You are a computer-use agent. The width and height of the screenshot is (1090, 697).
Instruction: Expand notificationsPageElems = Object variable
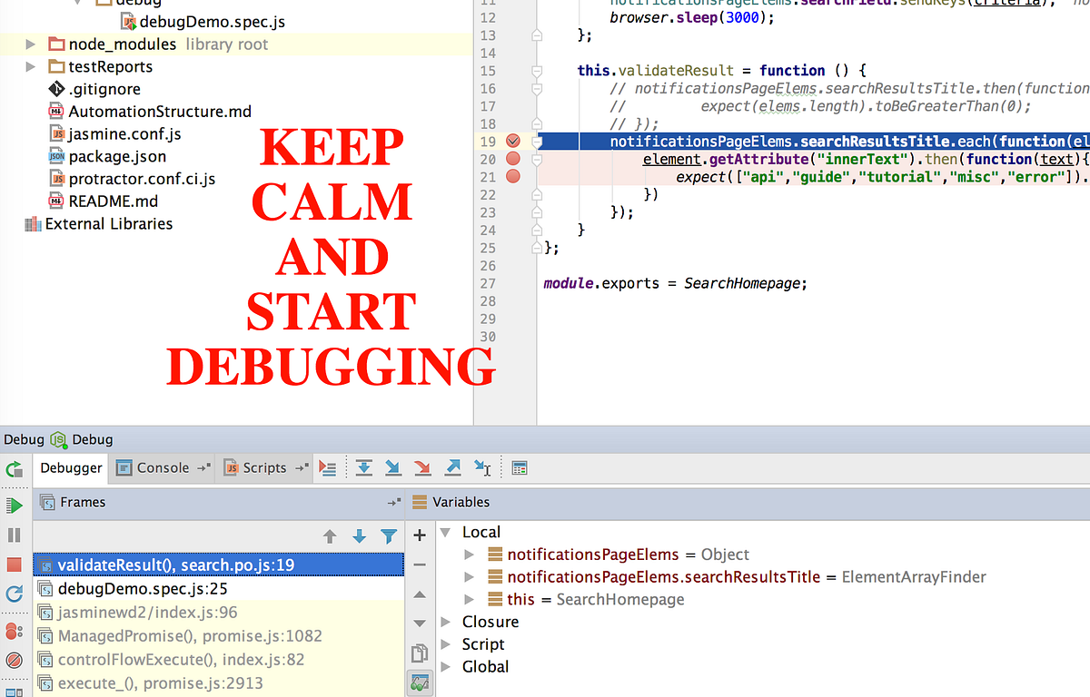point(469,555)
